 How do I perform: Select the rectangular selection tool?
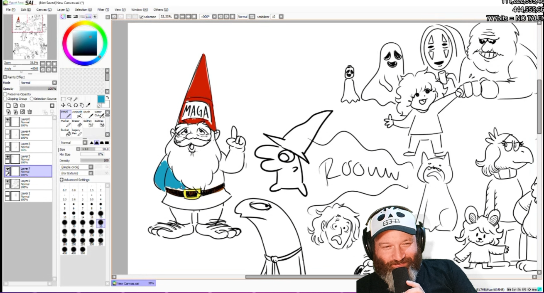click(63, 99)
